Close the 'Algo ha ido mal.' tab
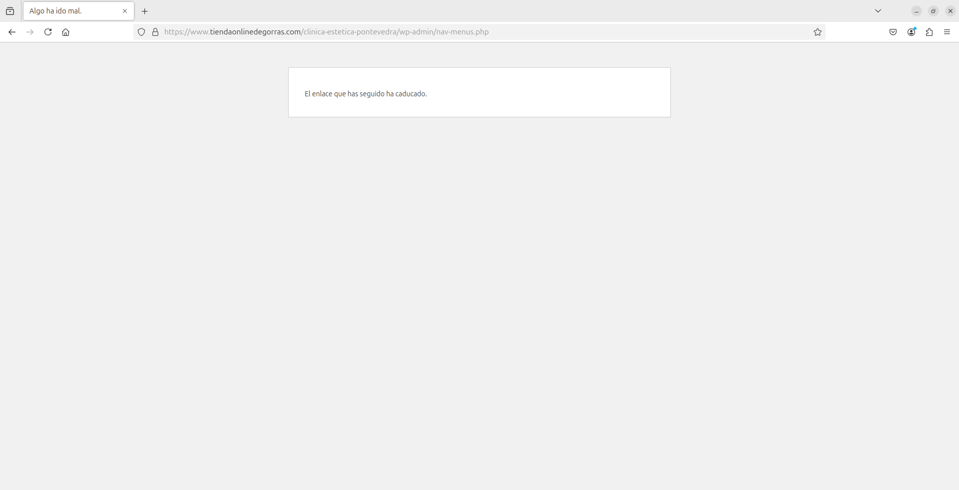The height and width of the screenshot is (490, 959). (125, 11)
